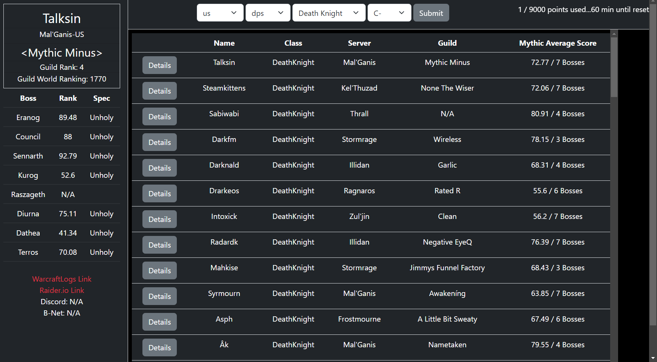This screenshot has width=657, height=362.
Task: Open Details for Drarkeos
Action: (x=159, y=194)
